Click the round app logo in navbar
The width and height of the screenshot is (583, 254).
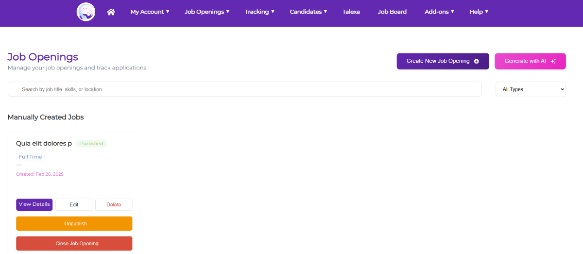pyautogui.click(x=86, y=12)
